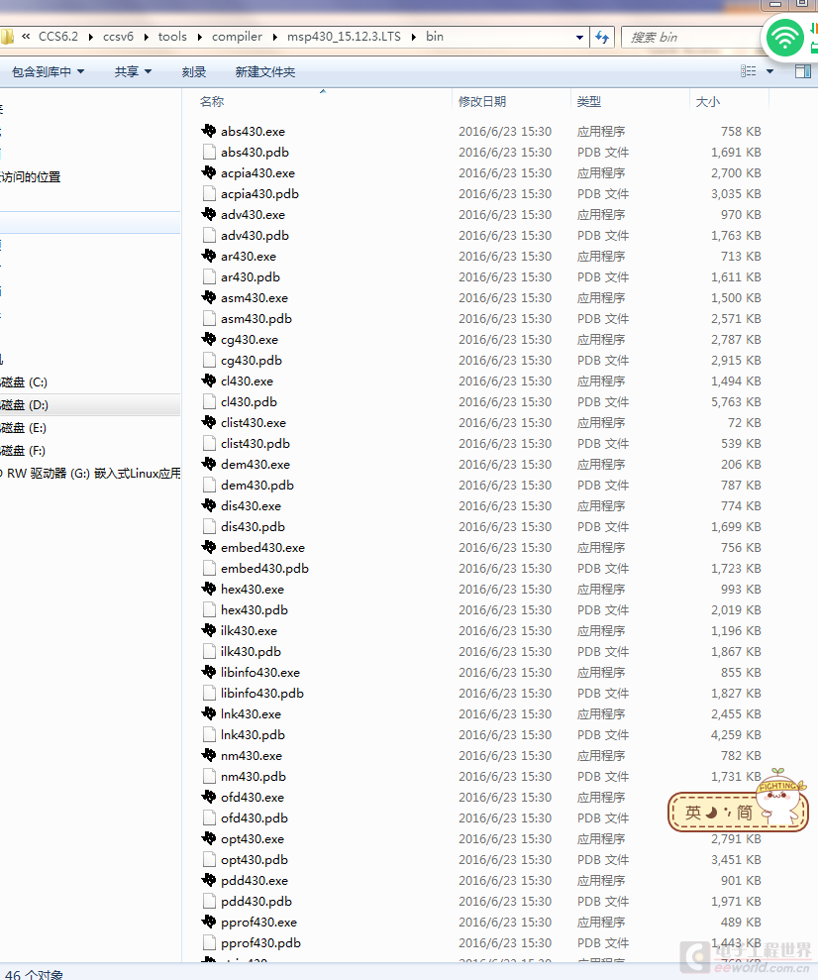
Task: Select the pdd430.exe file icon
Action: click(209, 880)
